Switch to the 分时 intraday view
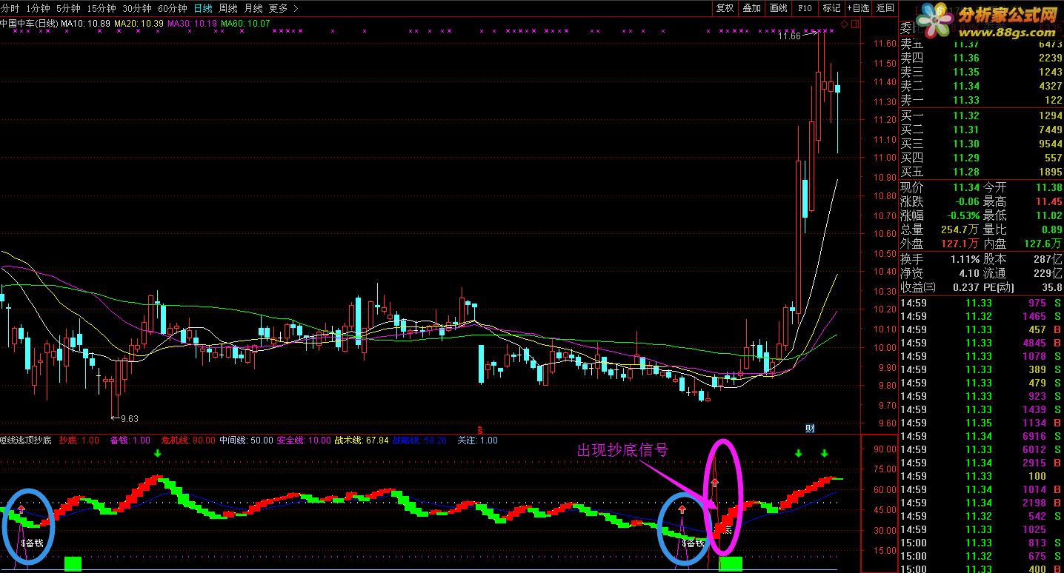This screenshot has height=573, width=1064. point(10,8)
